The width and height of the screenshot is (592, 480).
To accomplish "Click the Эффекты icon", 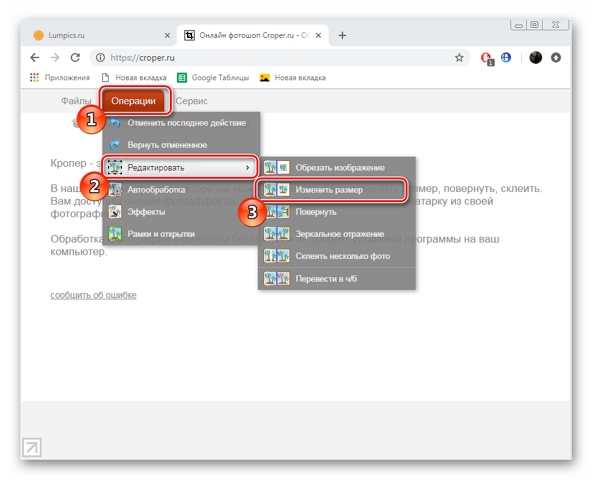I will click(115, 212).
